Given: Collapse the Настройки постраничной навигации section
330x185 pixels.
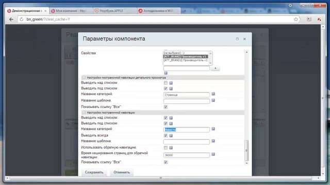Looking at the screenshot, I should pyautogui.click(x=84, y=113).
